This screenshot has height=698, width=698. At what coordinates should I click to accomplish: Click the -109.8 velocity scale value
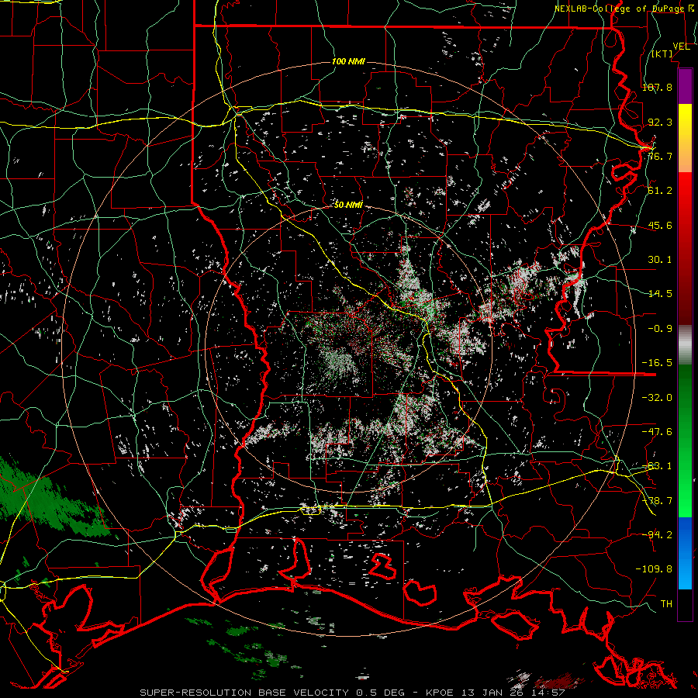click(x=654, y=569)
